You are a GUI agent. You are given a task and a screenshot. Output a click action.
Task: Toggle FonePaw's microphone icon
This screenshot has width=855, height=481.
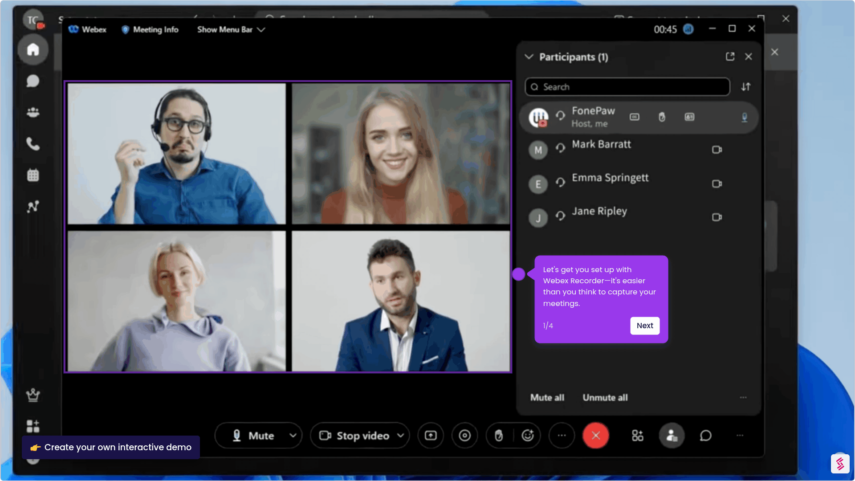744,117
